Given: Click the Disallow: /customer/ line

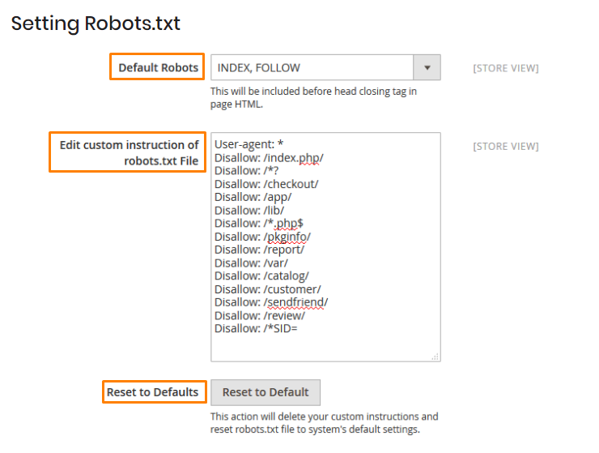Looking at the screenshot, I should coord(268,289).
